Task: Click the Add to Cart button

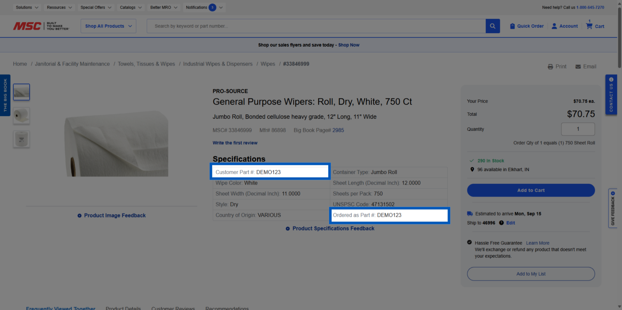Action: (x=531, y=190)
